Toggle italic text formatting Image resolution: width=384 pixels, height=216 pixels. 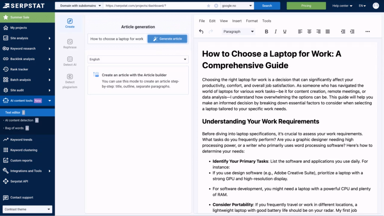(276, 32)
